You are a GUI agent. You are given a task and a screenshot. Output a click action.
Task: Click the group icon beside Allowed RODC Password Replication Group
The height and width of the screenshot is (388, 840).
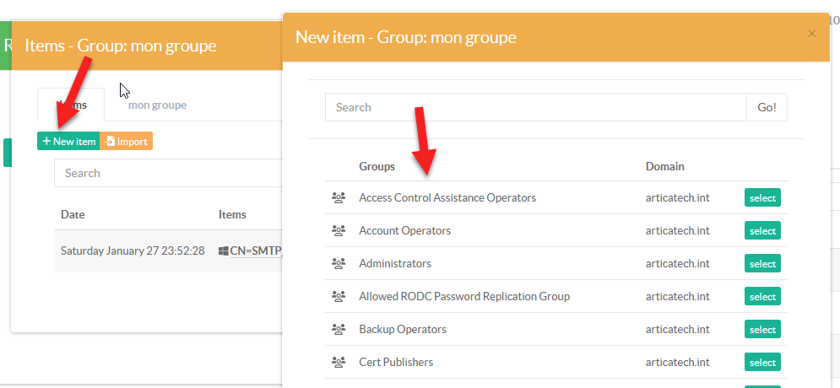pos(339,297)
